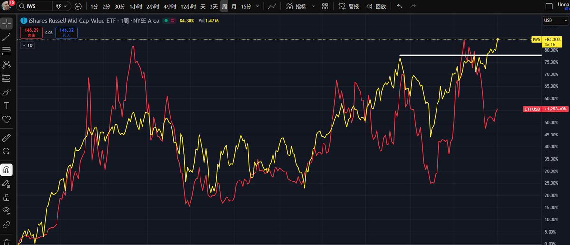Image resolution: width=570 pixels, height=245 pixels.
Task: Open the drawing link/sync tool
Action: (x=7, y=224)
